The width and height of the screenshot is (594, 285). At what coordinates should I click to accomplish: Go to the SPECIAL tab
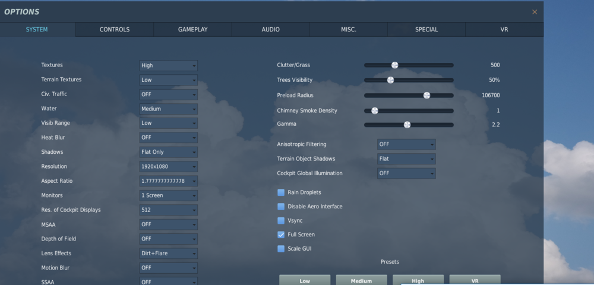coord(426,30)
